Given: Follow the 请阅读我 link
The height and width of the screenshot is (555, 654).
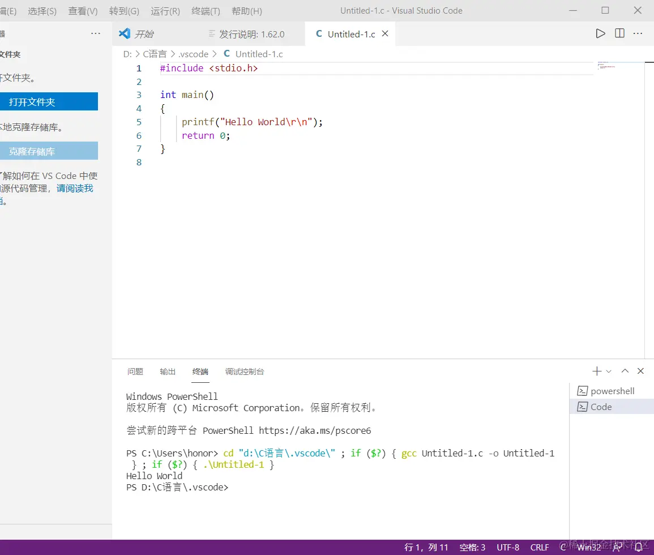Looking at the screenshot, I should [x=74, y=188].
